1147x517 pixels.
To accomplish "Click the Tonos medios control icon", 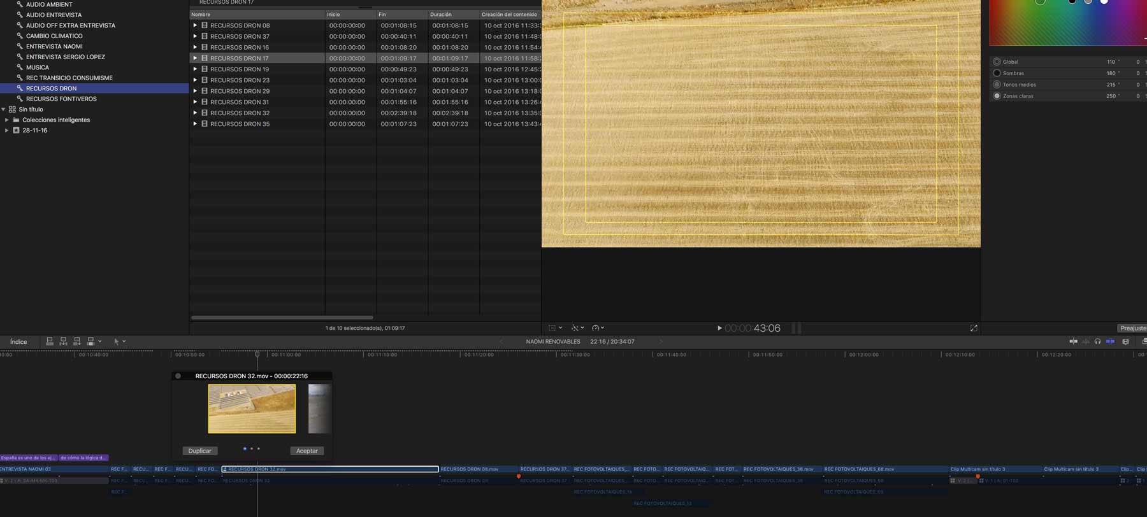I will (997, 85).
